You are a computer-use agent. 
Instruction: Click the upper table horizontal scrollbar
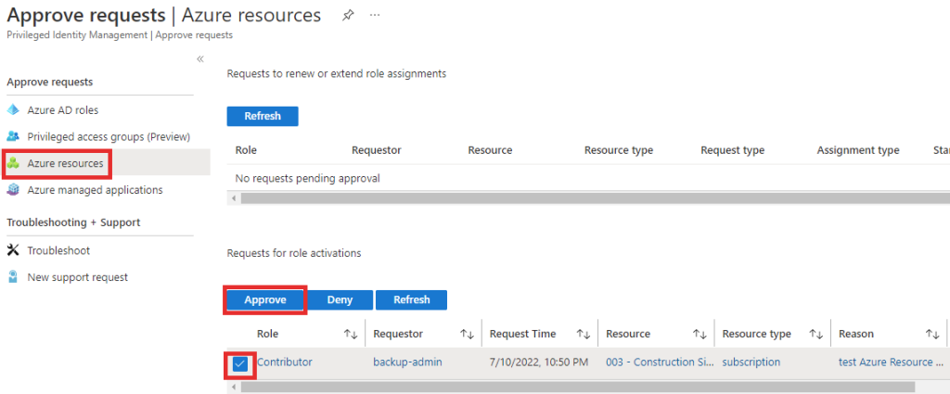pyautogui.click(x=595, y=197)
